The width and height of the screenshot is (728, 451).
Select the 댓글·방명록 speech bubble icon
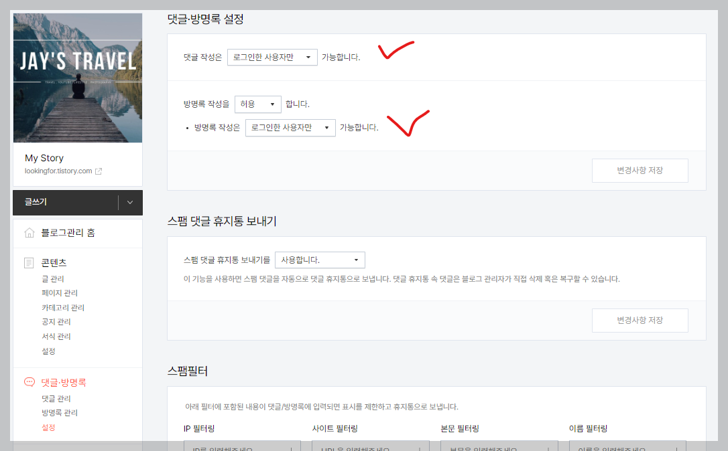tap(29, 382)
